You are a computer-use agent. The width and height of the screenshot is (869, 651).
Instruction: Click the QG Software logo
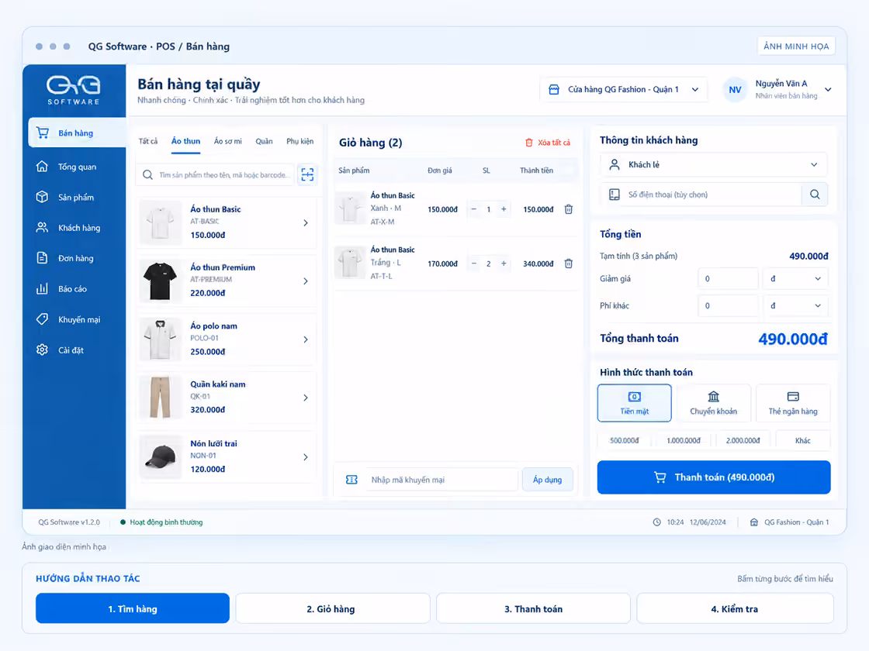(73, 90)
